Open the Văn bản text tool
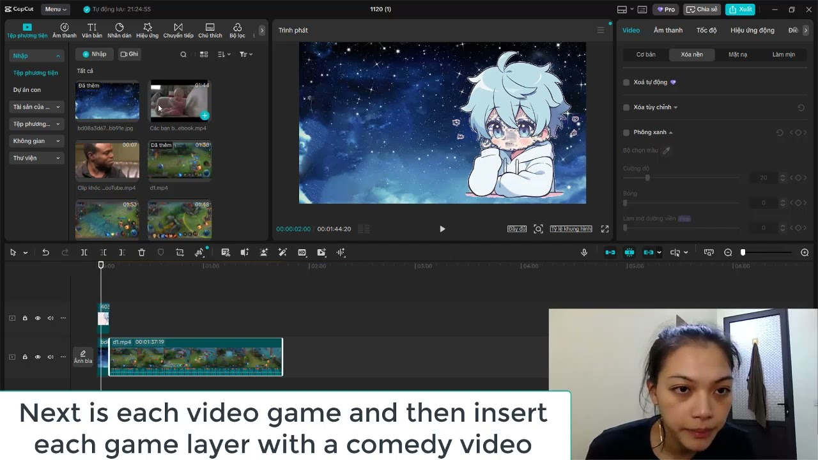818x460 pixels. click(x=92, y=30)
